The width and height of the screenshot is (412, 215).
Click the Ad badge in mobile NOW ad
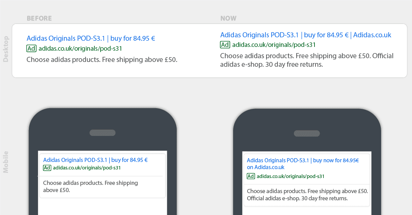[x=251, y=176]
